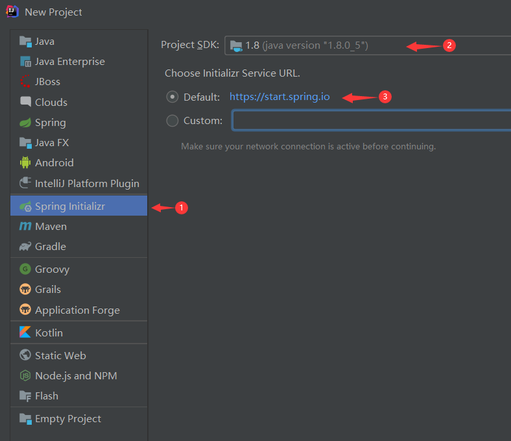511x441 pixels.
Task: Click the orange Grails icon
Action: pos(25,289)
